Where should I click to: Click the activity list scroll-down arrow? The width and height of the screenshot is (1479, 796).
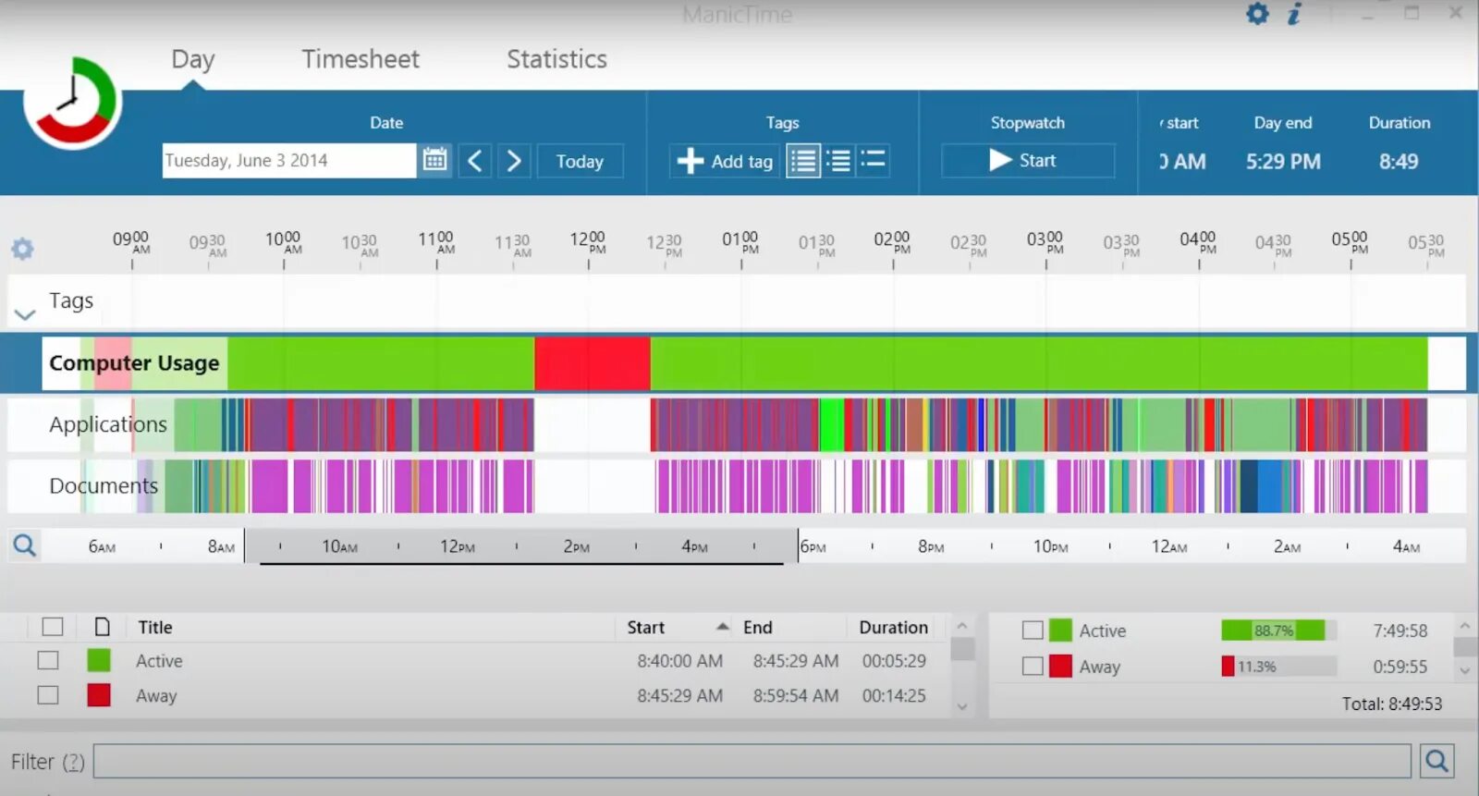coord(961,706)
